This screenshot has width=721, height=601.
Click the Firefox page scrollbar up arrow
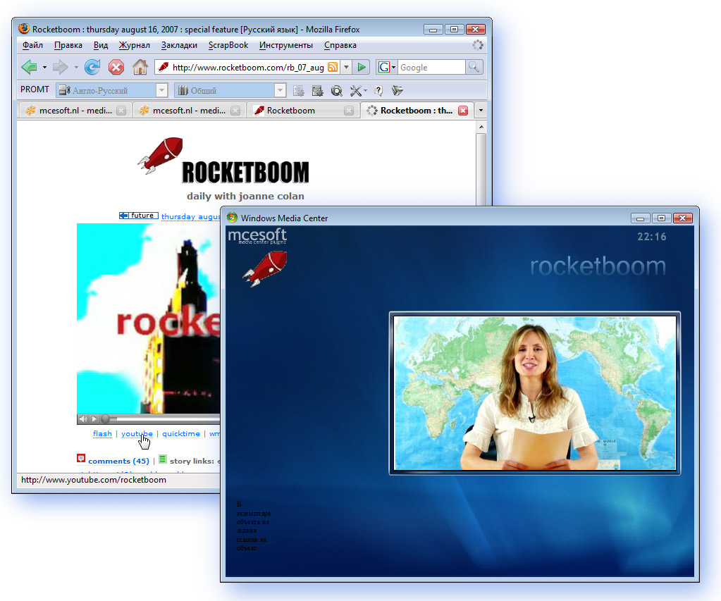tap(481, 126)
